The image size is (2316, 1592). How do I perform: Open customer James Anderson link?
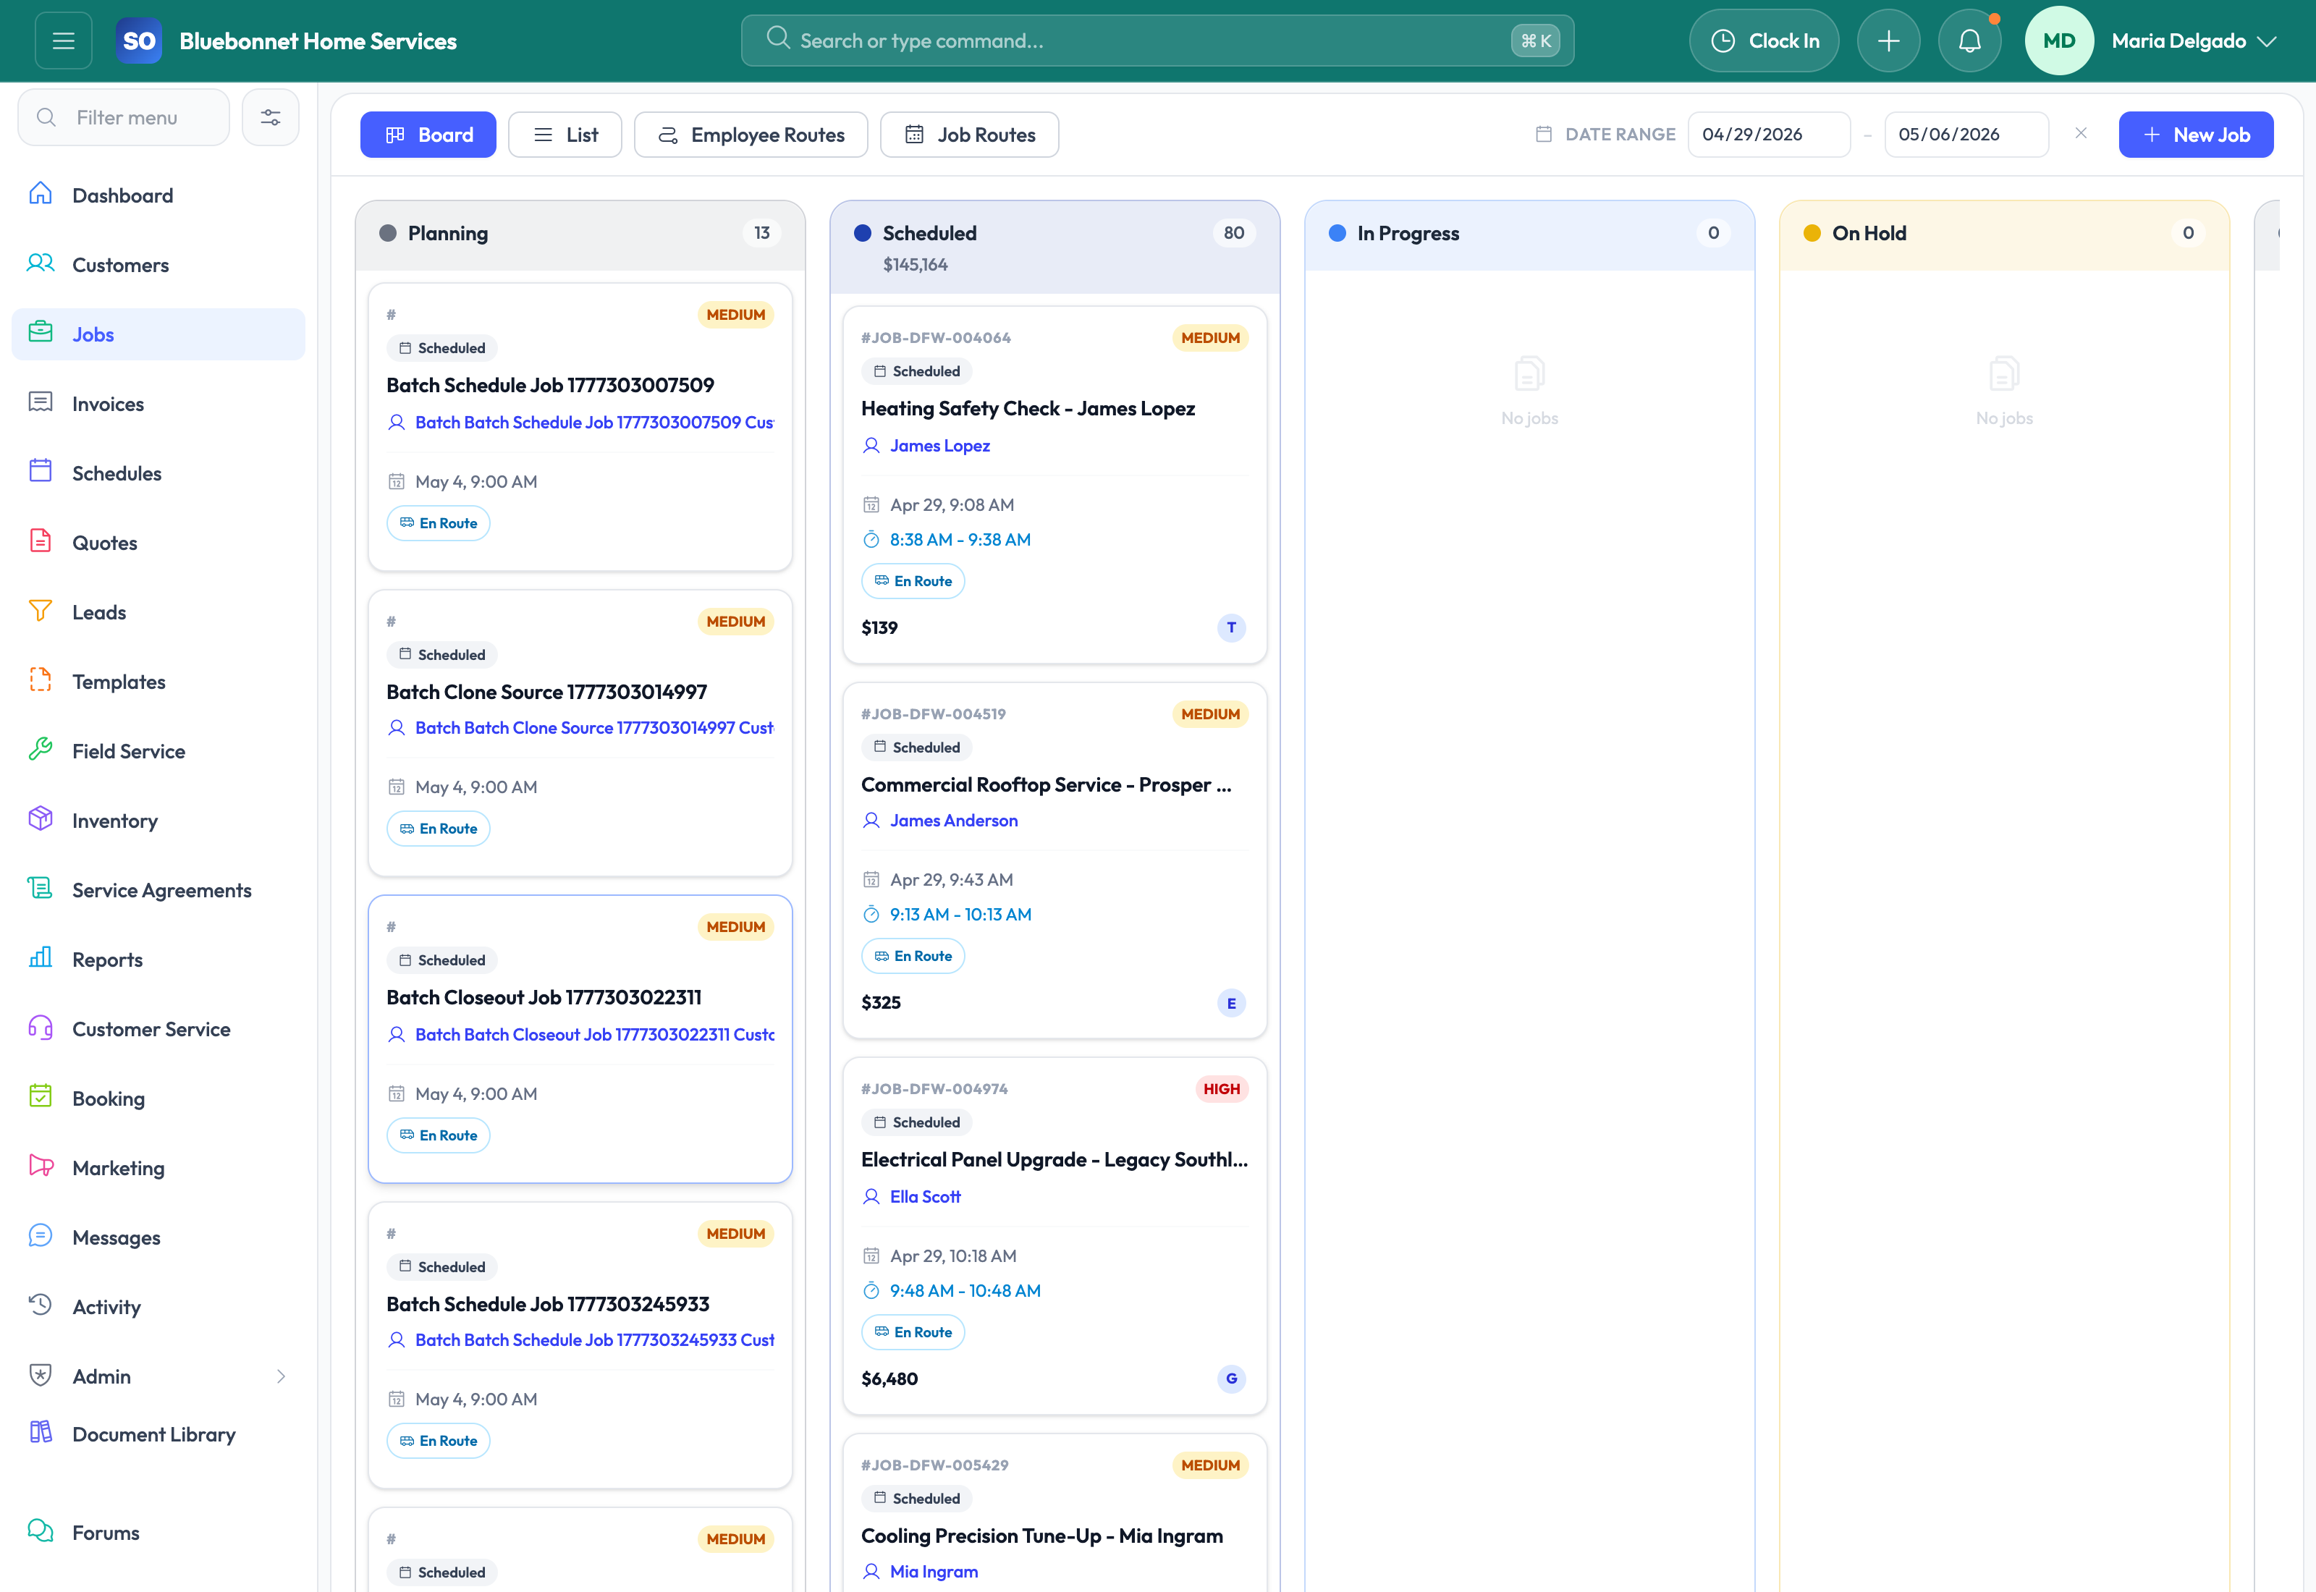coord(953,821)
